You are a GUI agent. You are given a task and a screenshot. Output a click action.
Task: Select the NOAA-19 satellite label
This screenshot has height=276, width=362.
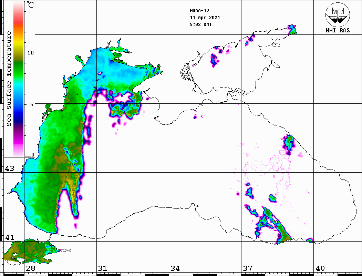(199, 11)
